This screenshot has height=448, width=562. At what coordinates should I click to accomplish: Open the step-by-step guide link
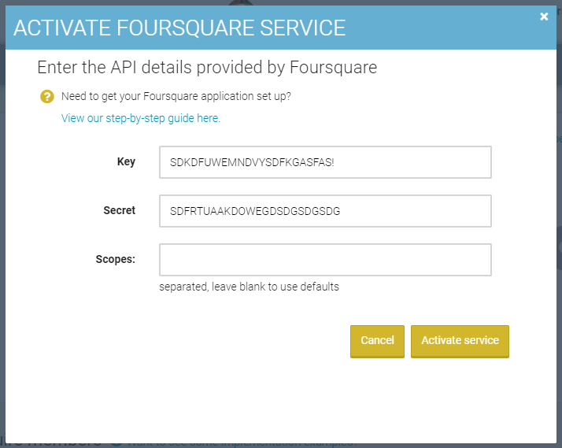[140, 118]
